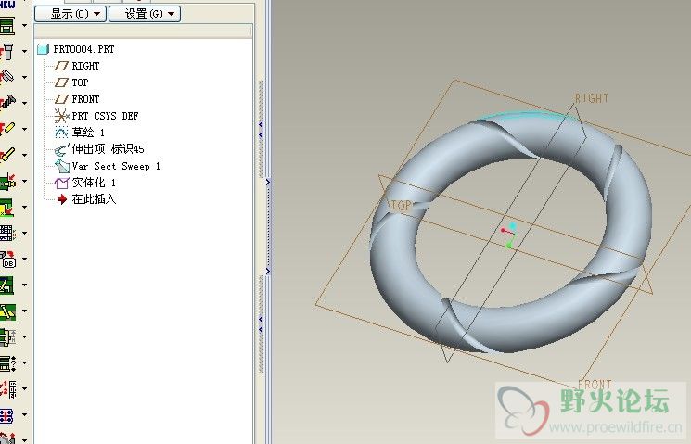Click the dark screw icon with red arrows
The width and height of the screenshot is (691, 444).
pos(7,103)
